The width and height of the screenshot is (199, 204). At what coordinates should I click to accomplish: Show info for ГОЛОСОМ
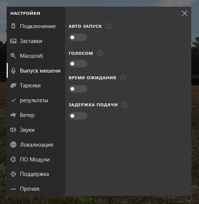100,53
